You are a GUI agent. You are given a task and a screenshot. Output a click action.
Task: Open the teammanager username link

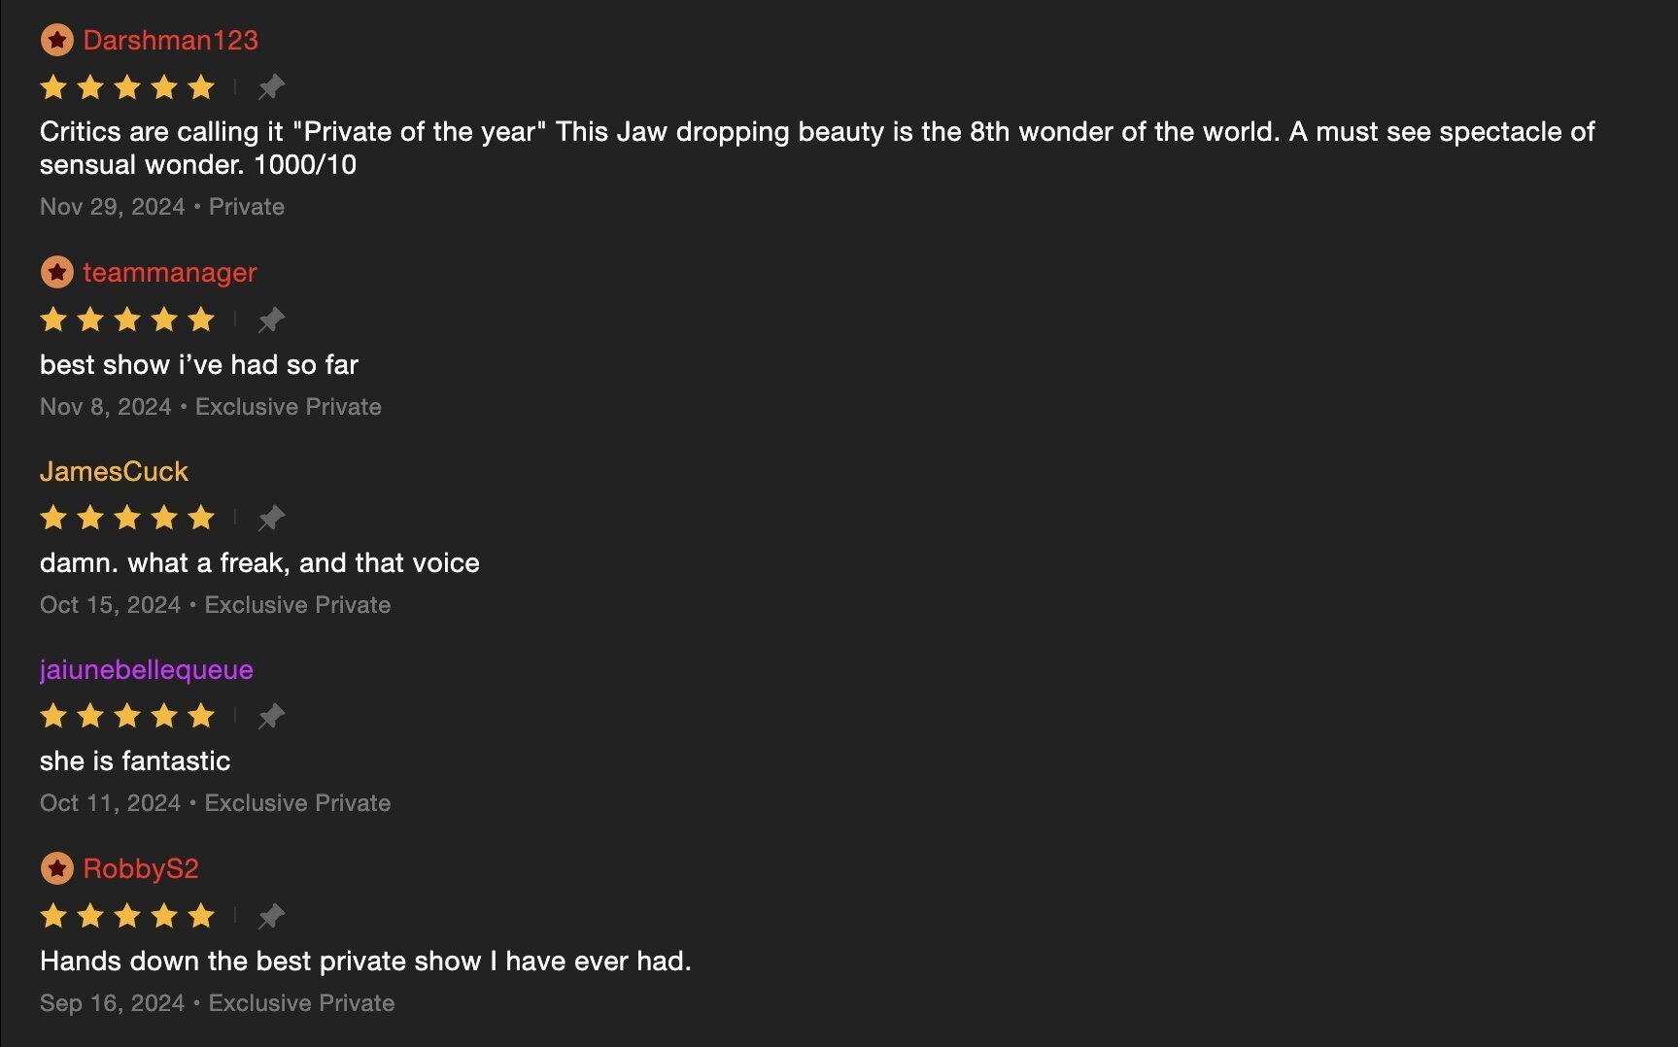[x=169, y=273]
